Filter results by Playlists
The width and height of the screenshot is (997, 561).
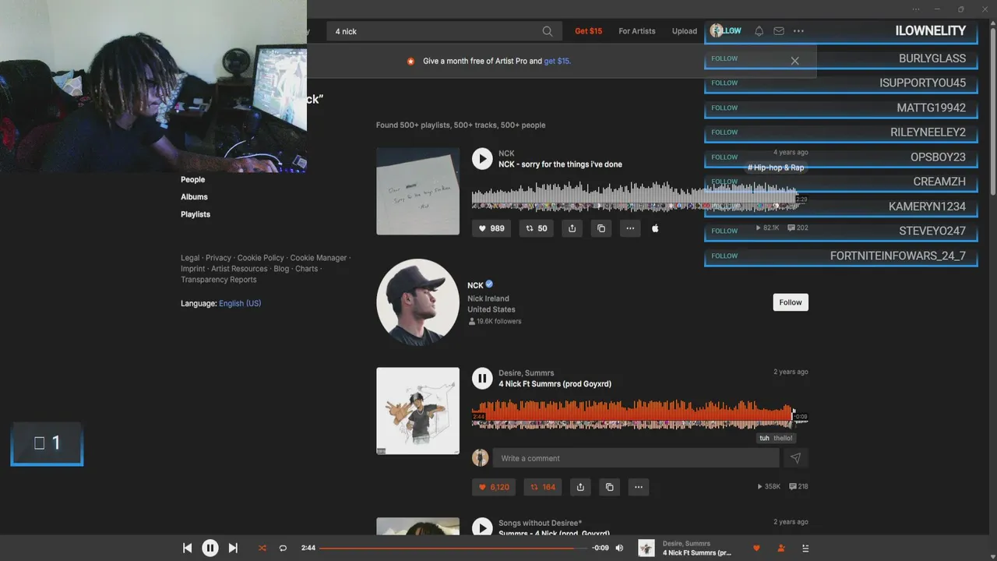[196, 213]
